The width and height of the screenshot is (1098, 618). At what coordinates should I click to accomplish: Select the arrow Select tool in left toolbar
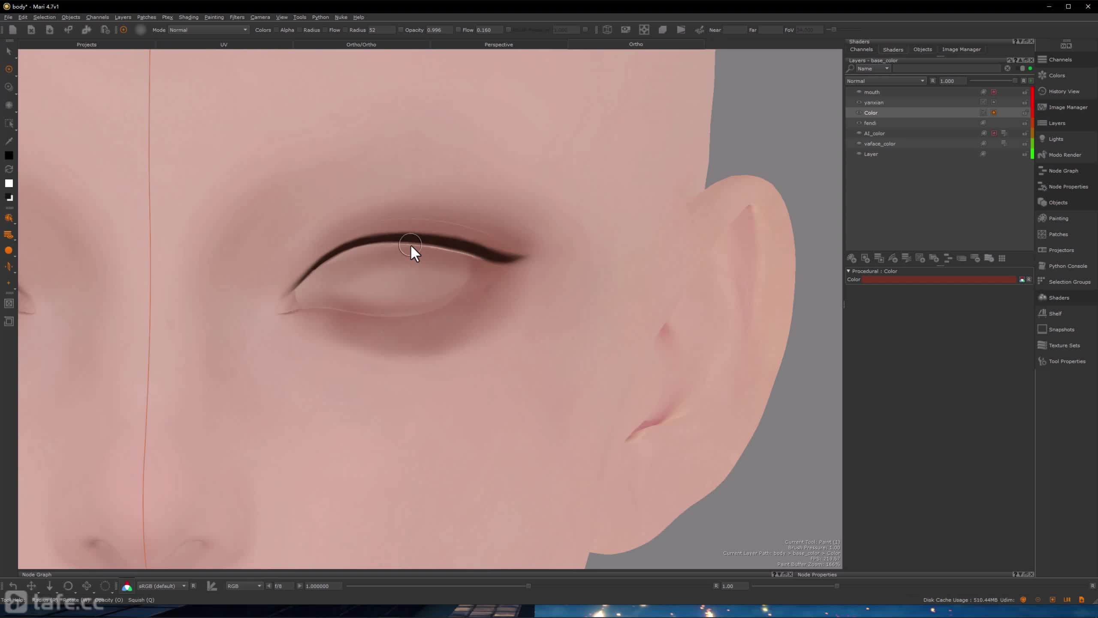[9, 51]
